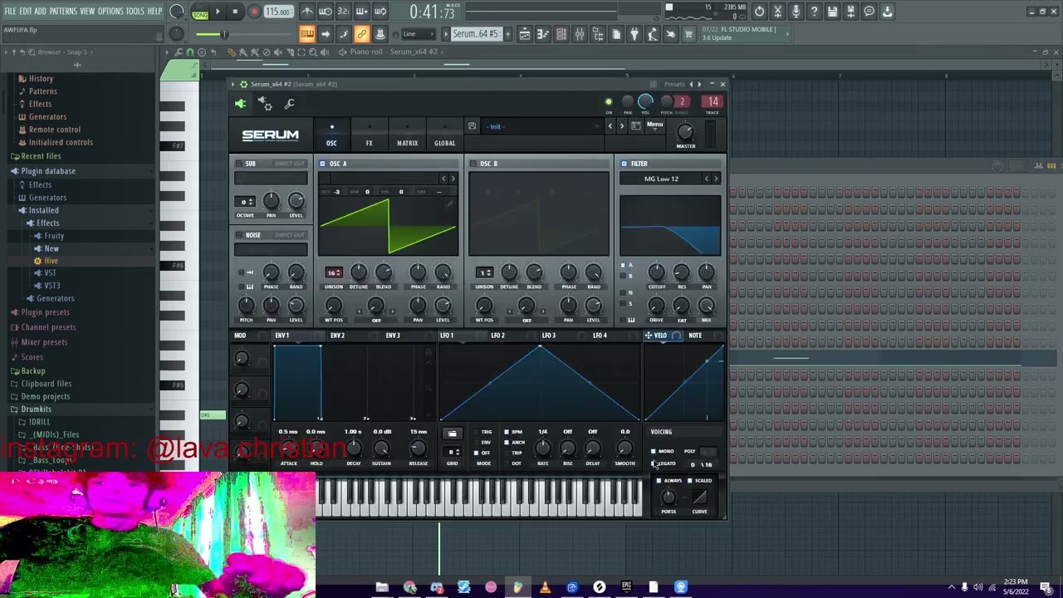Click the save project floppy icon
Viewport: 1063px width, 598px height.
[832, 12]
